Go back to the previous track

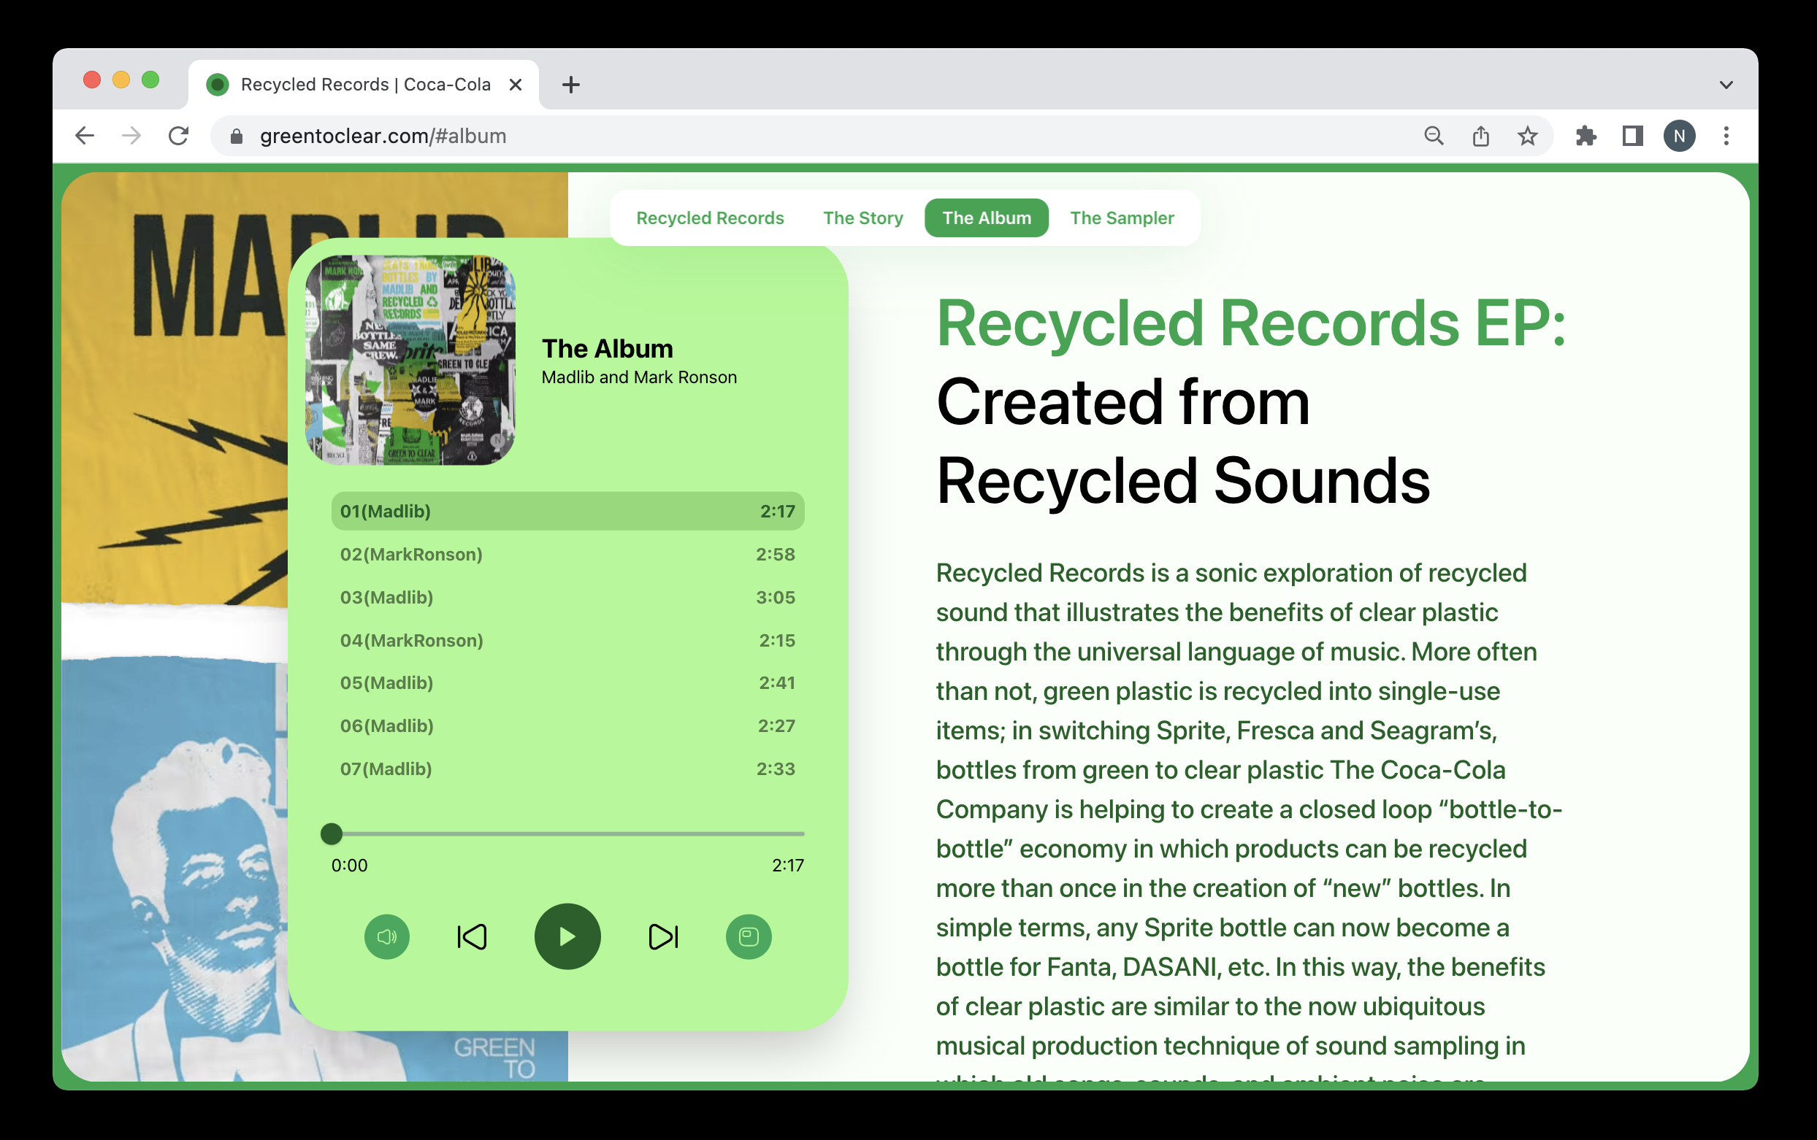473,936
